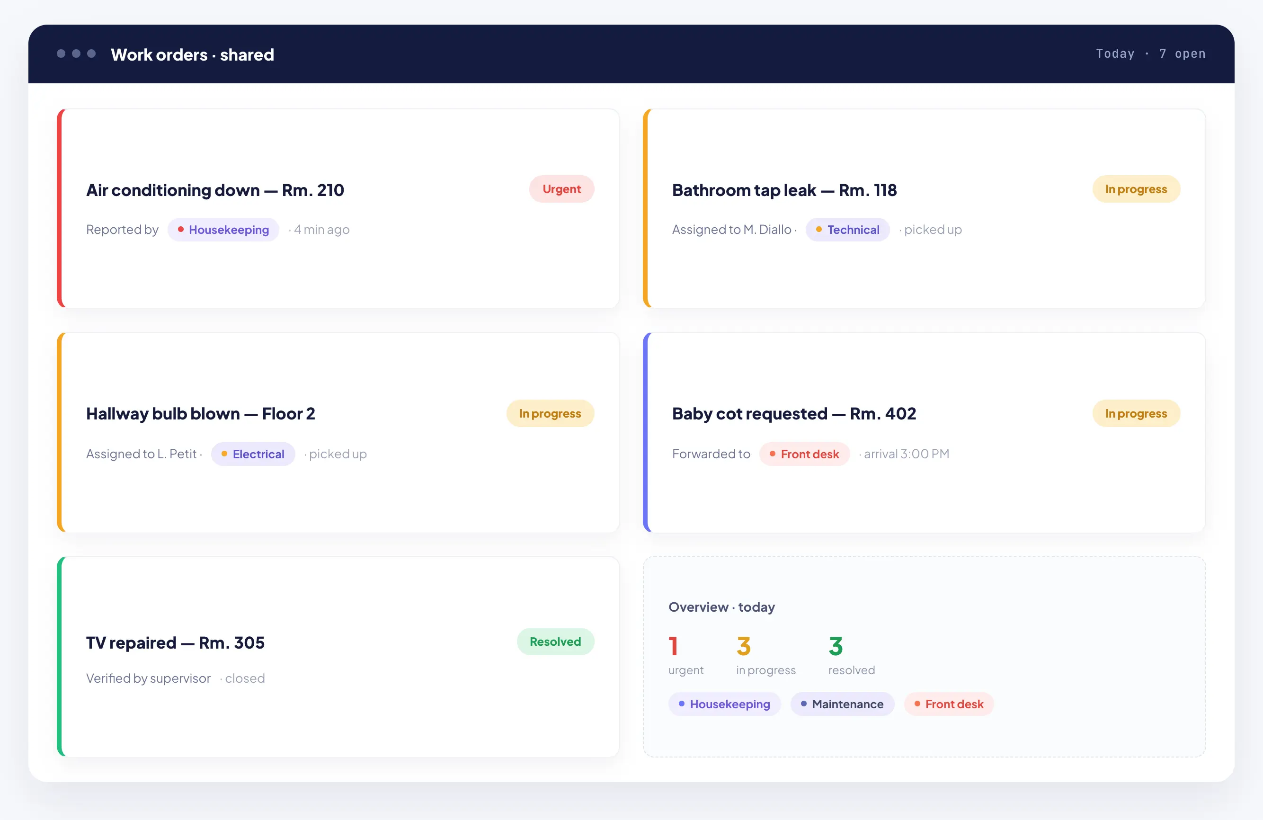The height and width of the screenshot is (820, 1263).
Task: Filter by Maintenance chip in Overview
Action: click(x=842, y=704)
